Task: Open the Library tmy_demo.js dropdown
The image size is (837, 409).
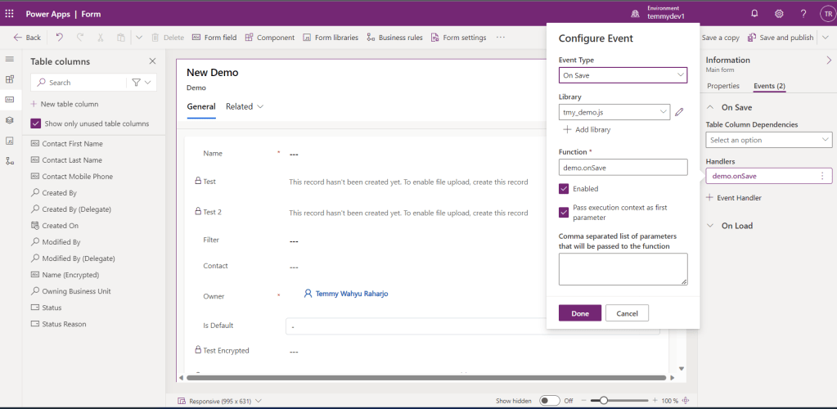Action: [x=614, y=112]
